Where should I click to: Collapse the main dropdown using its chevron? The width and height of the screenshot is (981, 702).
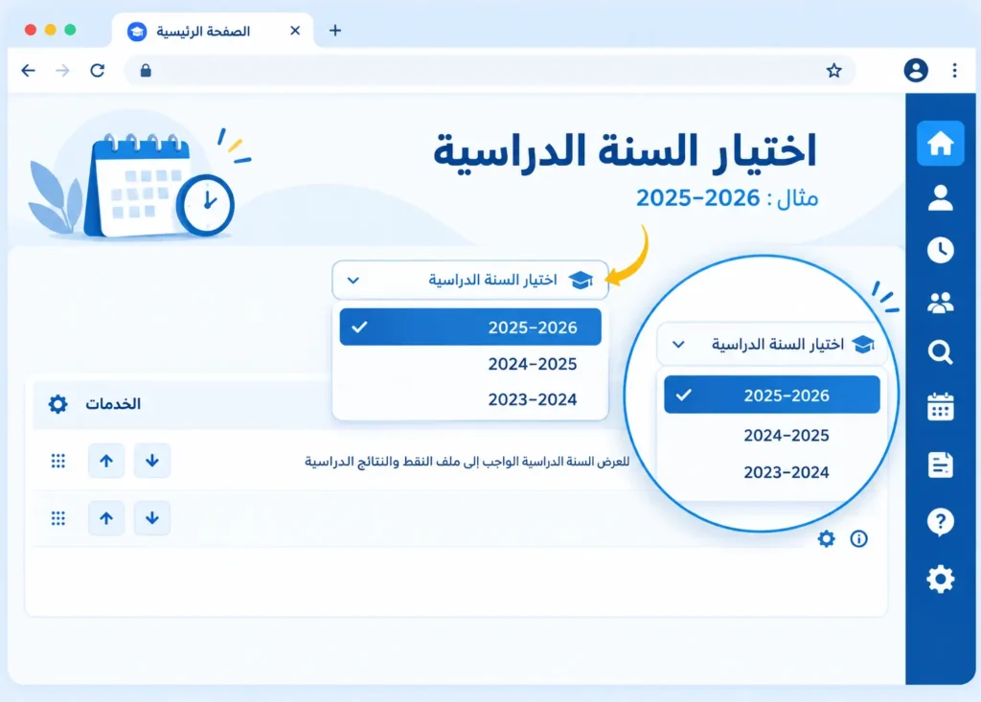pos(354,281)
